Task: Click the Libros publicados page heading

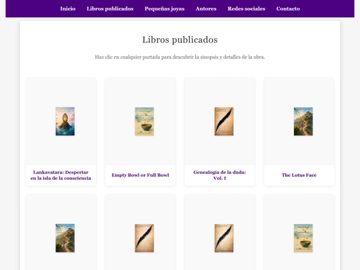Action: [180, 40]
